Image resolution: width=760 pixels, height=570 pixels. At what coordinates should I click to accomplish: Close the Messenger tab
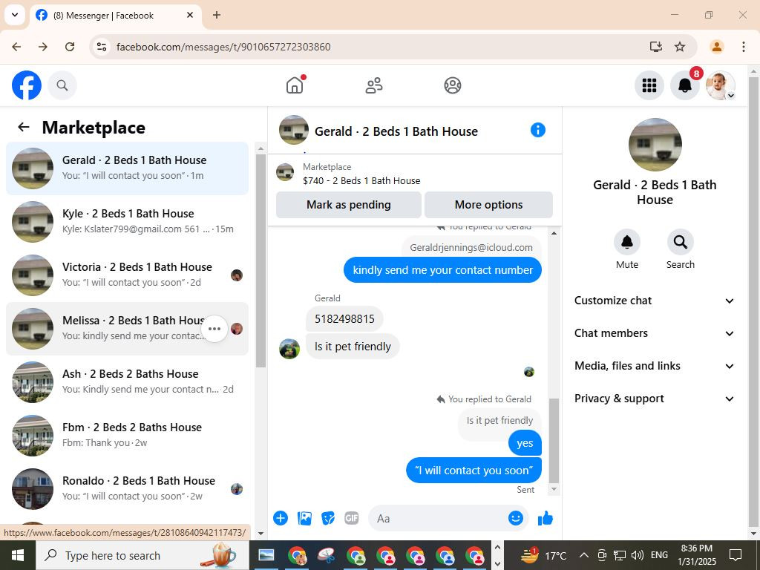pyautogui.click(x=190, y=15)
